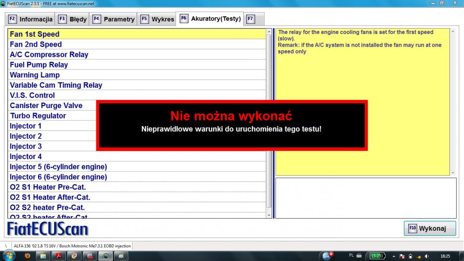This screenshot has width=464, height=261.
Task: Pick the Warning Lamp test
Action: point(137,75)
